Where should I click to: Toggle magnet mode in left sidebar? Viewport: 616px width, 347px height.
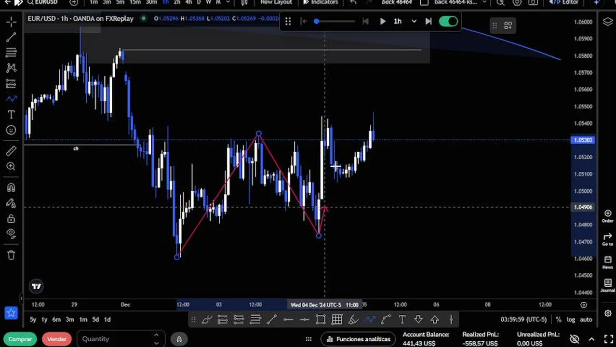pos(11,187)
